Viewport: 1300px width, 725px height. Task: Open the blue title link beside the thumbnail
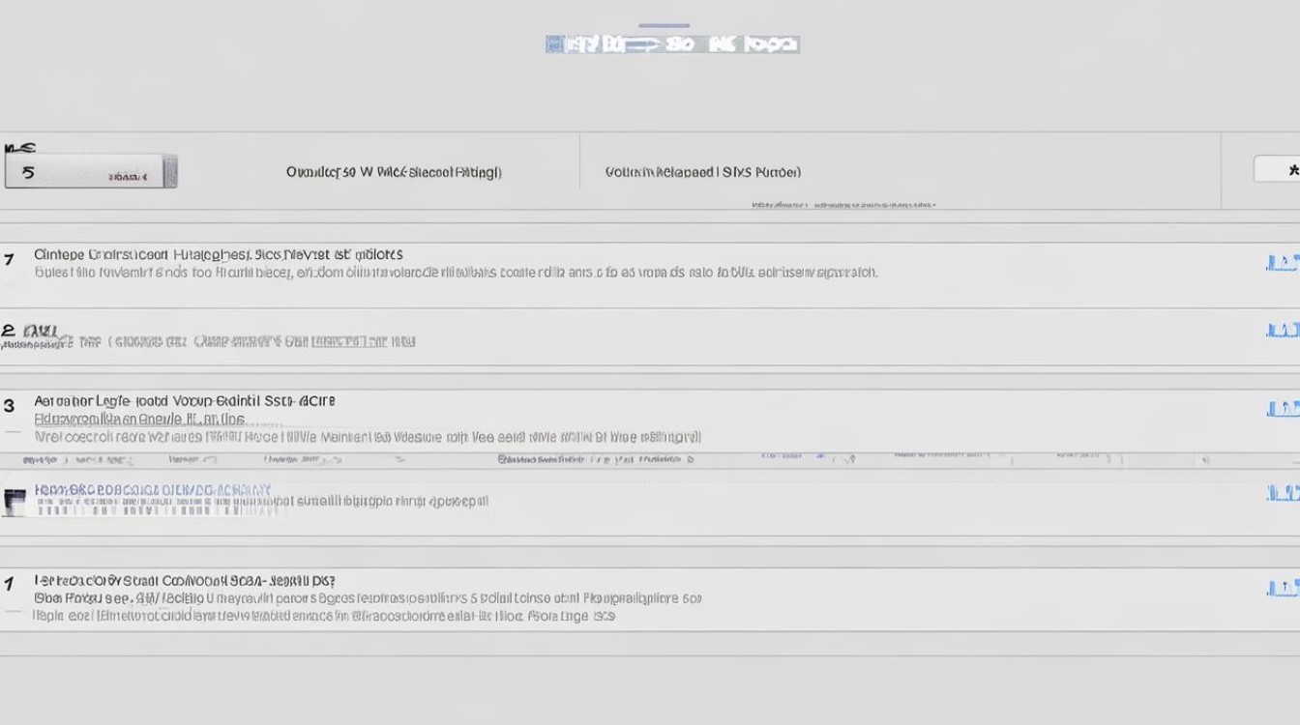coord(153,490)
